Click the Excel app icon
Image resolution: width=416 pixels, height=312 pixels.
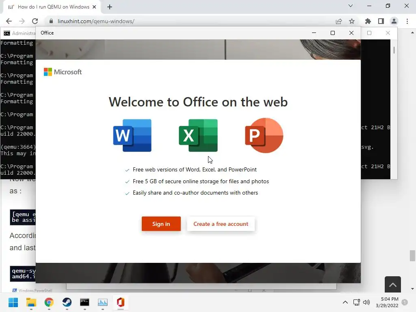click(198, 135)
